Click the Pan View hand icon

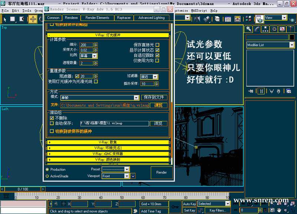[x=279, y=210]
